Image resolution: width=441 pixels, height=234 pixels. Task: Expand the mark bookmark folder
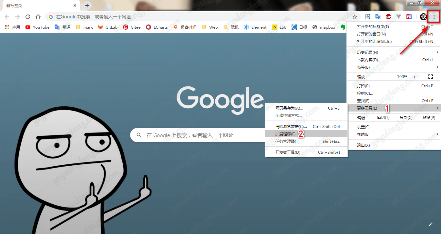[84, 27]
